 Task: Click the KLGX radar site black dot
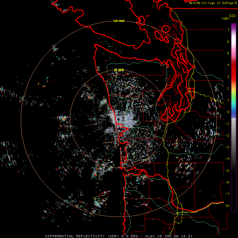click(118, 120)
